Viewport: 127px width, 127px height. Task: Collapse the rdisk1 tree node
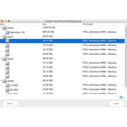[2, 37]
